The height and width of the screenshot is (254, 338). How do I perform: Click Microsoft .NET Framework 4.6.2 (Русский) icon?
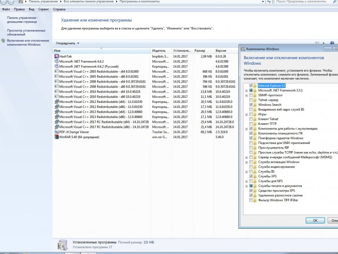click(x=57, y=66)
